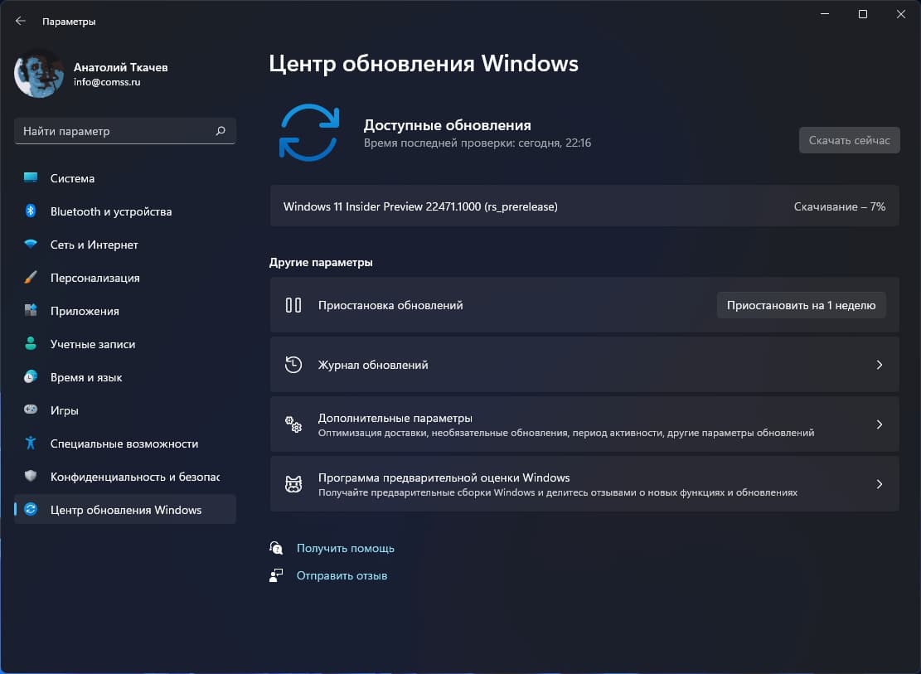
Task: Go back using the arrow next to Параметры
Action: tap(20, 21)
